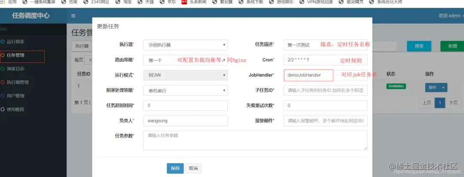
Task: Open the 欢迎 admin user dropdown
Action: point(451,16)
